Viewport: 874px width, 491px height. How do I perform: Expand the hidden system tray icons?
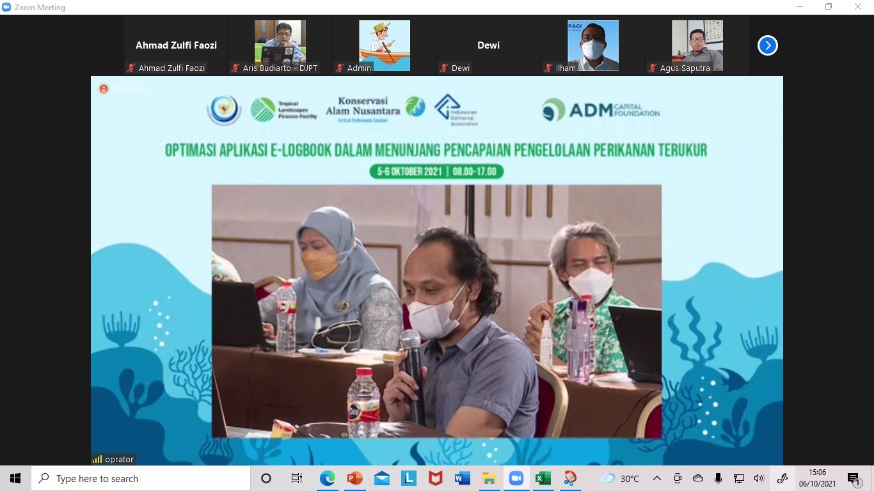coord(657,478)
